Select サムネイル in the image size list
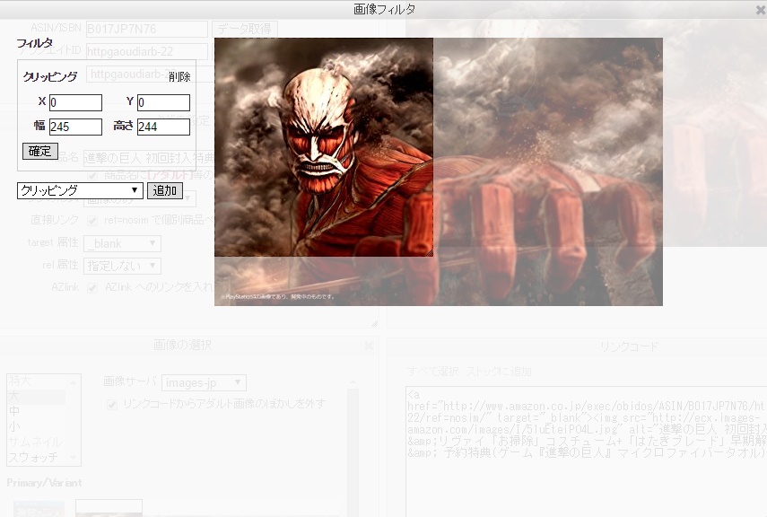This screenshot has height=517, width=767. pos(37,442)
